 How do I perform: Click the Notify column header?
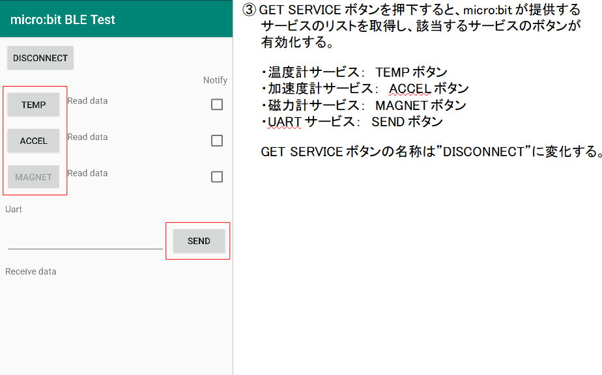(x=216, y=80)
